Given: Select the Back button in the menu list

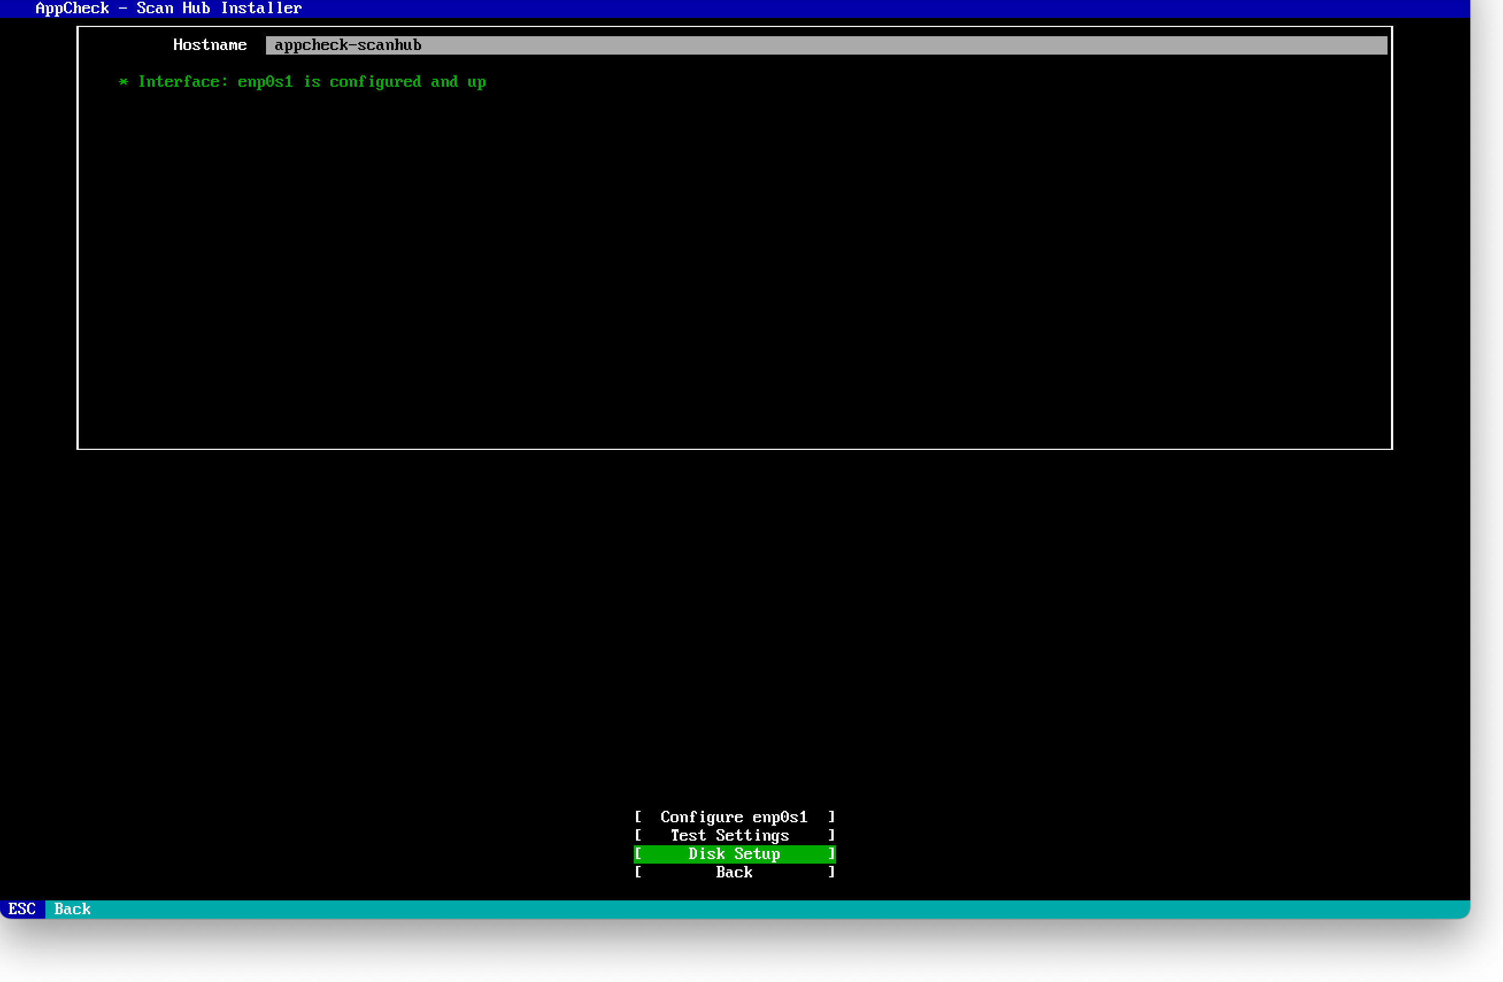Looking at the screenshot, I should pos(734,872).
